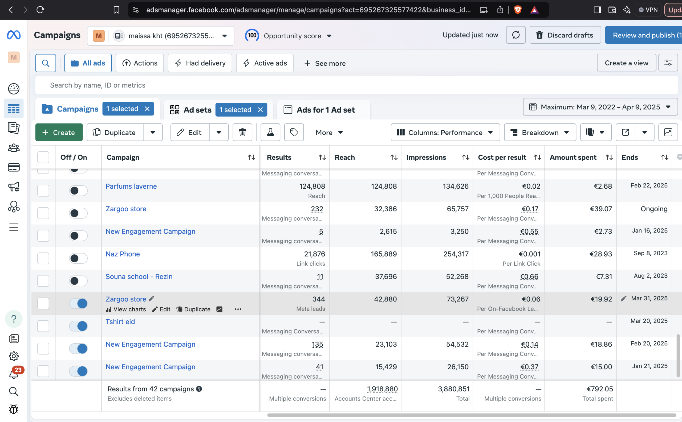Click green Create button
Image resolution: width=682 pixels, height=422 pixels.
[x=59, y=132]
